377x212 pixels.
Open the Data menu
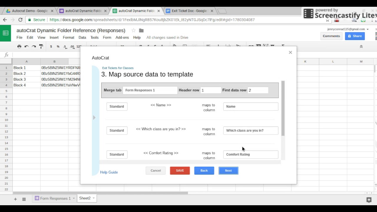[x=82, y=37]
